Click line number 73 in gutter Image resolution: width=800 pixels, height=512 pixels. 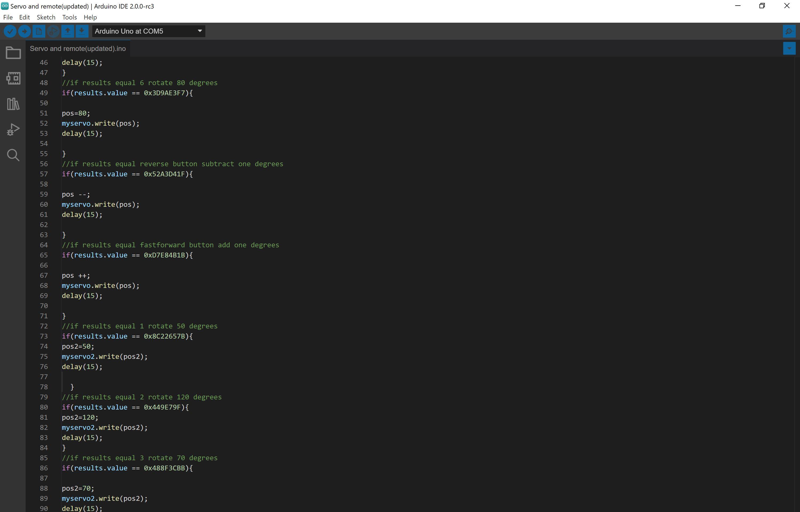point(43,336)
